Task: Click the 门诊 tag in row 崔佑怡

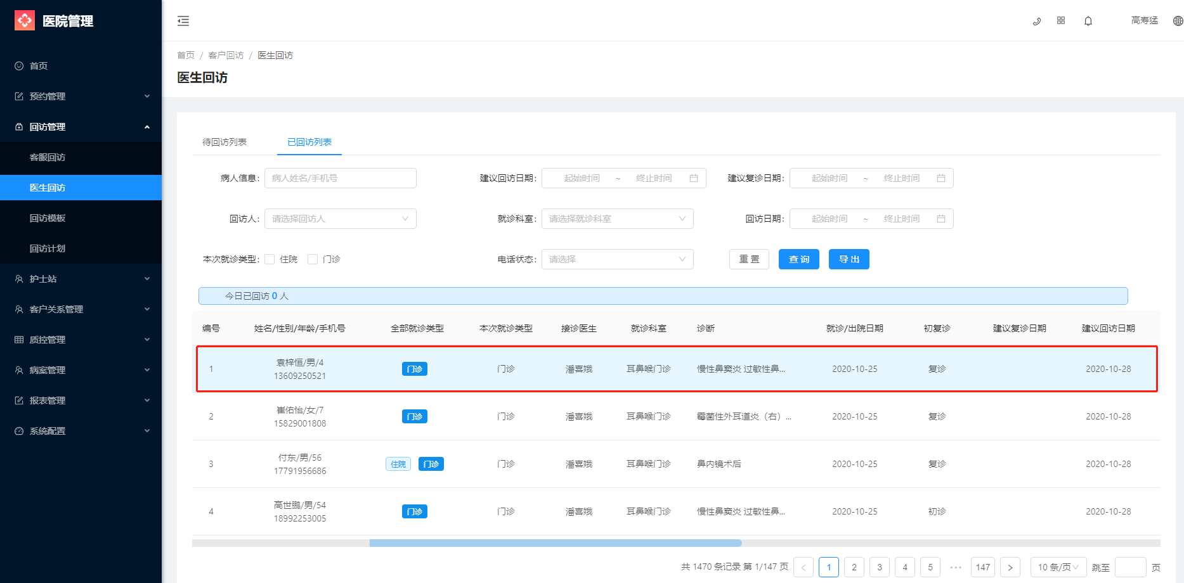Action: tap(415, 416)
